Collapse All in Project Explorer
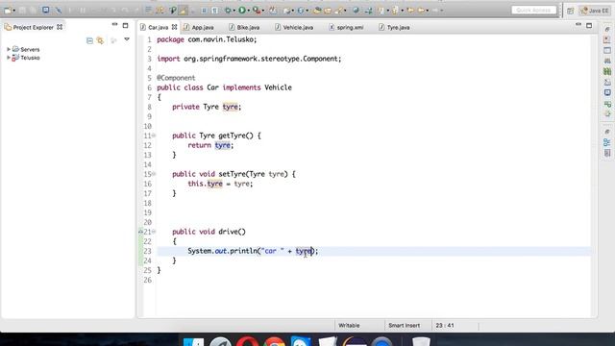The height and width of the screenshot is (346, 615). point(89,40)
